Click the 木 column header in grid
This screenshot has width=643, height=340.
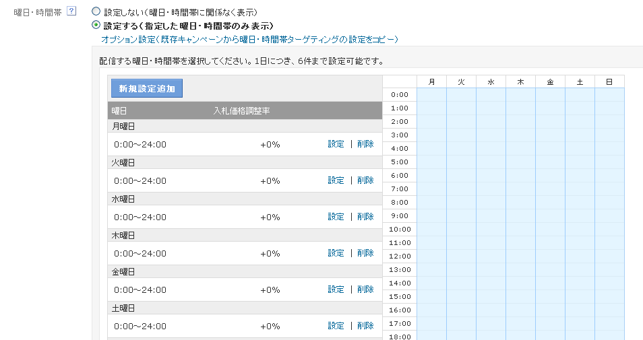521,81
